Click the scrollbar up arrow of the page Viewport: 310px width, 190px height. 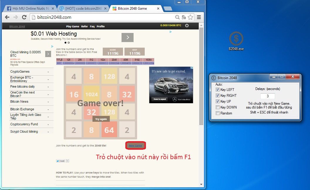tap(201, 25)
